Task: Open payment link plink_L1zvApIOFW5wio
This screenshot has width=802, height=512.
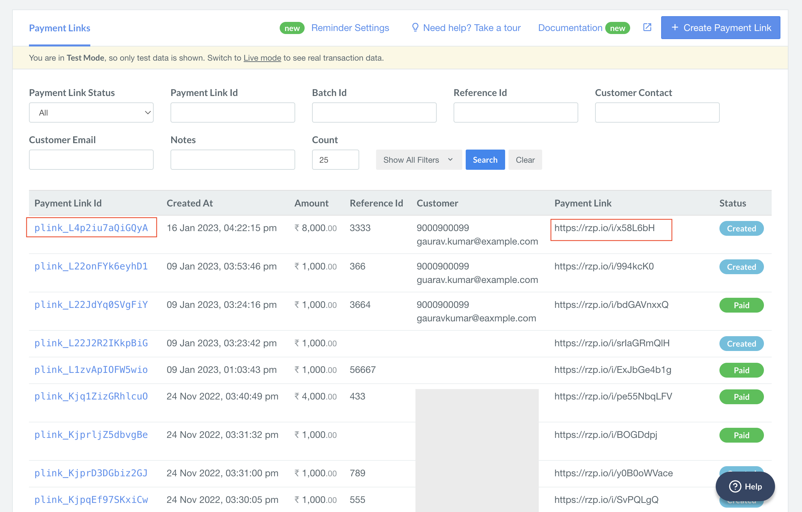Action: tap(91, 370)
